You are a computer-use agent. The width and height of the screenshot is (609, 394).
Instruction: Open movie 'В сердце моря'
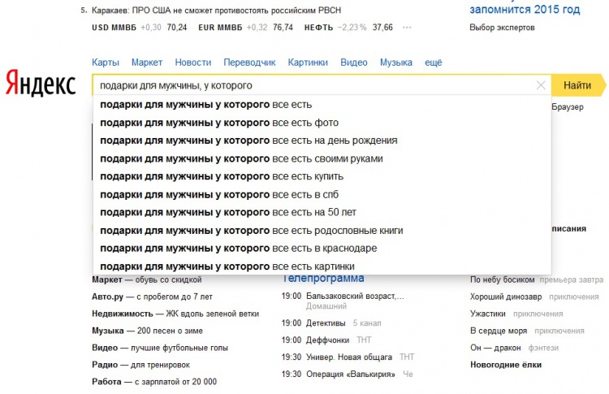tap(499, 331)
